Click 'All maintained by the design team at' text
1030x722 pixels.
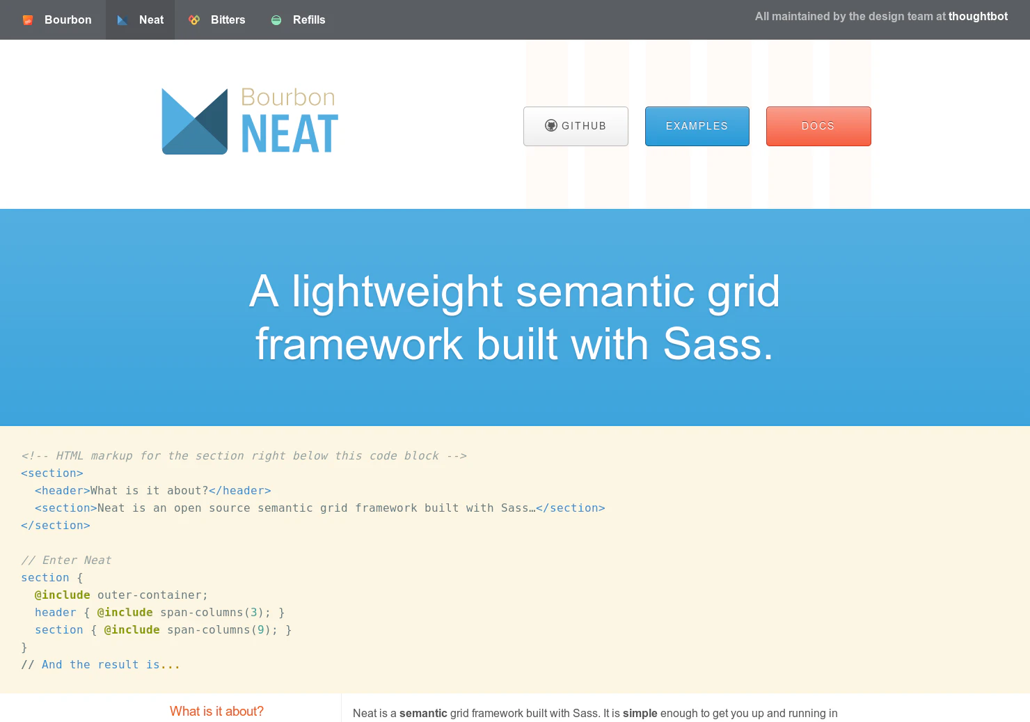point(850,16)
